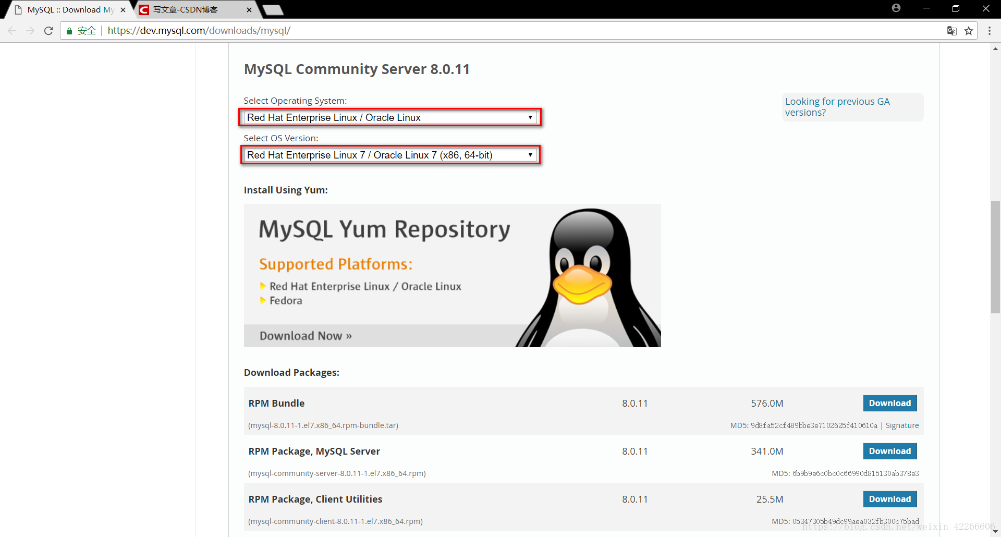This screenshot has height=537, width=1001.
Task: Open Chrome's three-dot menu
Action: pyautogui.click(x=990, y=31)
